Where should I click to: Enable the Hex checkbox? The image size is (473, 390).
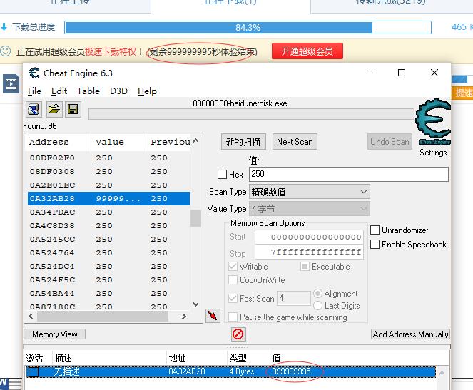[222, 174]
